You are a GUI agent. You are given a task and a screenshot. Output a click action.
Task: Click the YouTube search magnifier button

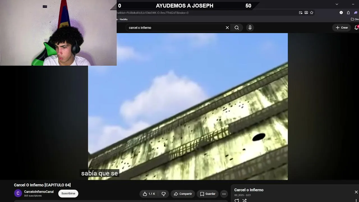pos(237,27)
